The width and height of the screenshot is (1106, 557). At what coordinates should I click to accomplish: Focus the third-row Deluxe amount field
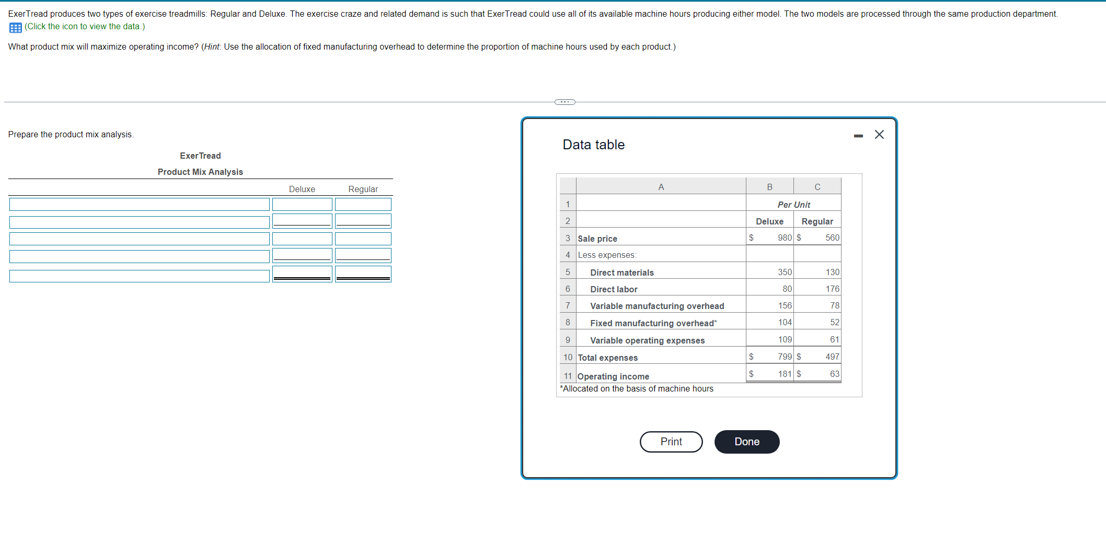coord(302,239)
